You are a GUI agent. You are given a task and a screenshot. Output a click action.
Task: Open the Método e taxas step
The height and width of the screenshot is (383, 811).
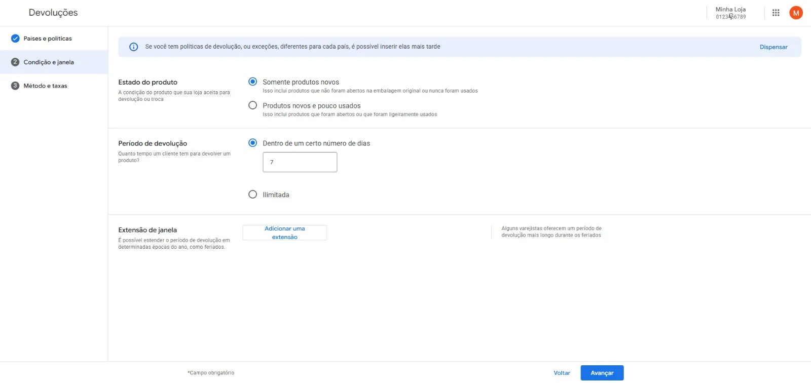(x=54, y=86)
